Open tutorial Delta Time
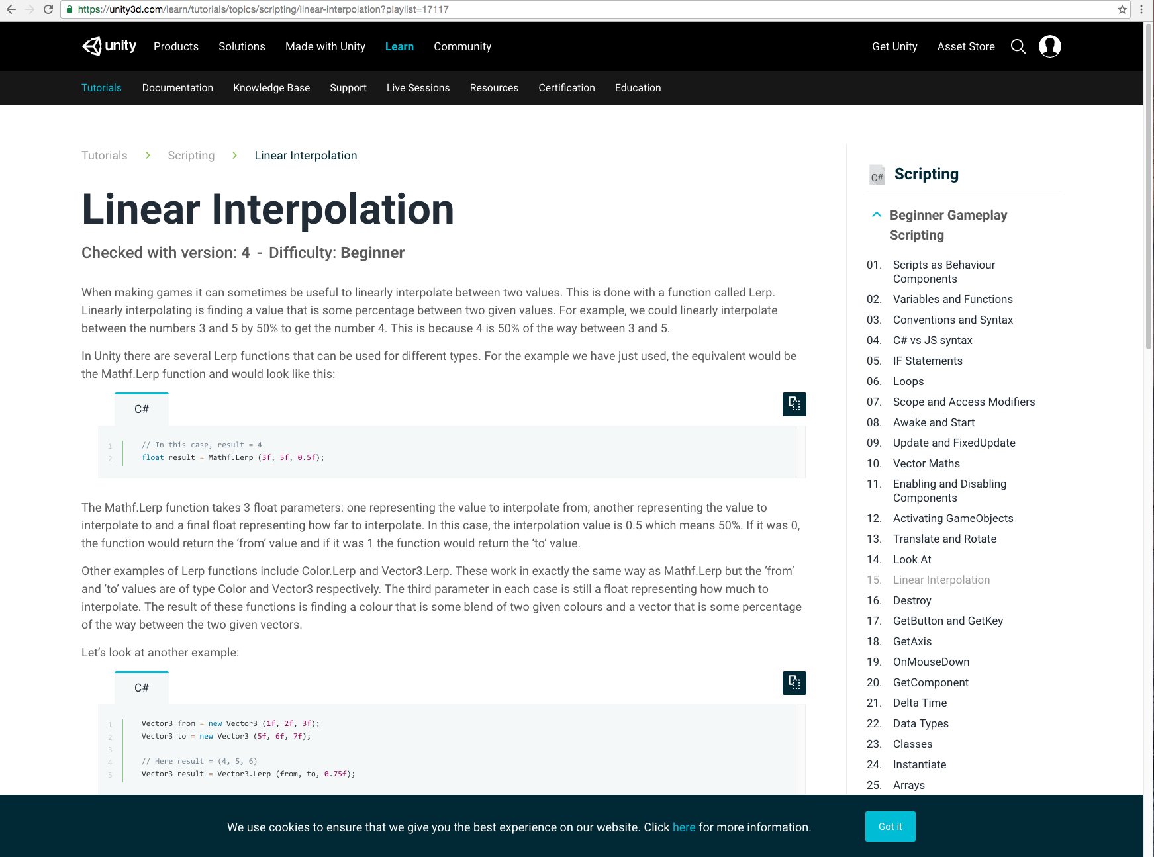The image size is (1154, 857). [x=920, y=703]
